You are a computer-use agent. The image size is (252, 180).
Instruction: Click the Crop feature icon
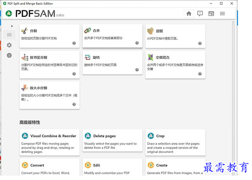coord(151,136)
